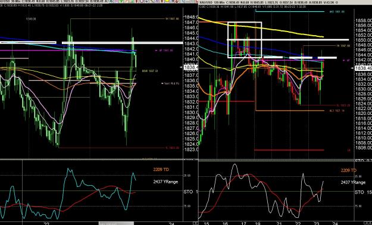
Task: Click the 1823.0 price level on left chart axis
Action: coord(191,149)
